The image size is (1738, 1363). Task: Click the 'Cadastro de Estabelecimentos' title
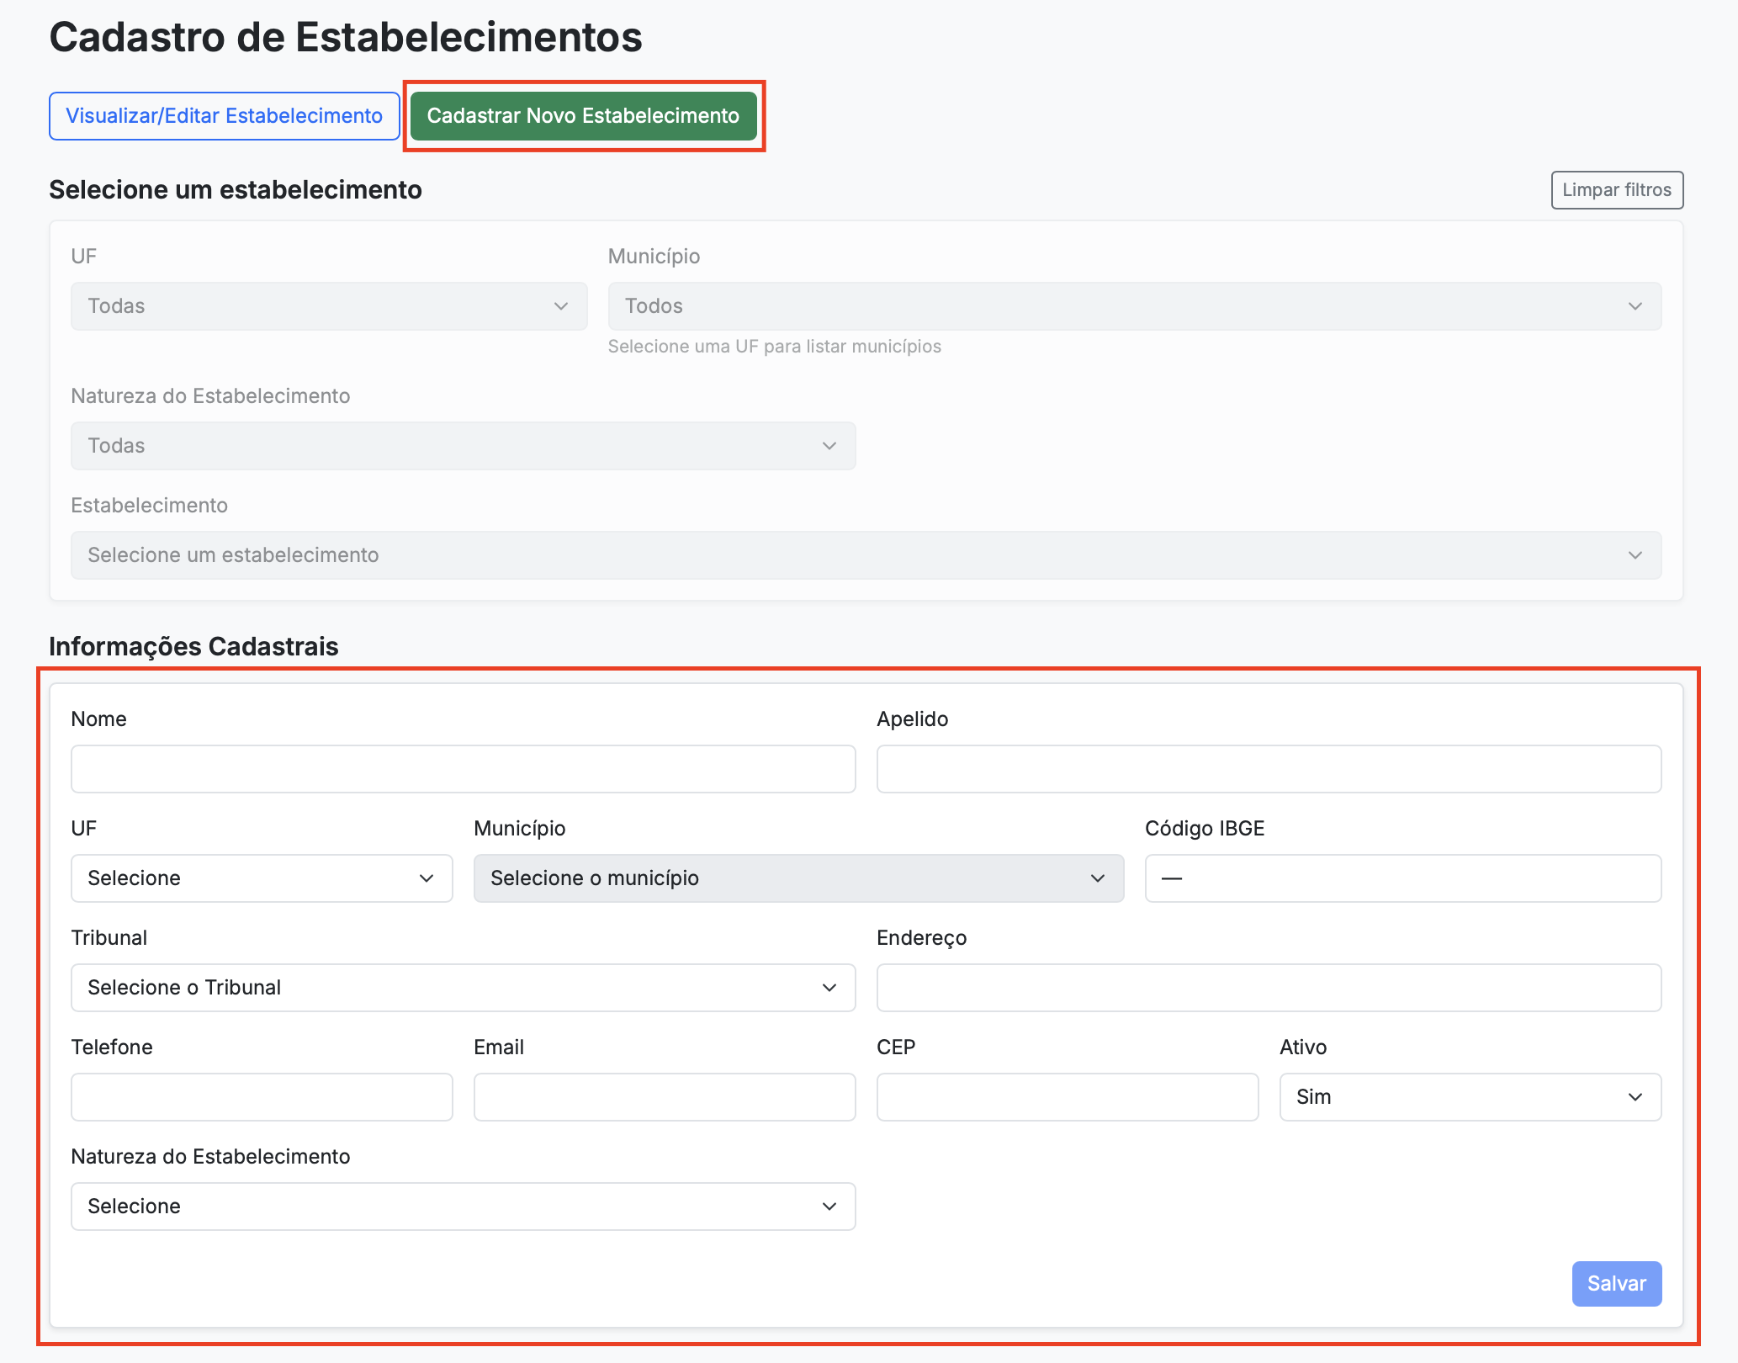point(346,37)
